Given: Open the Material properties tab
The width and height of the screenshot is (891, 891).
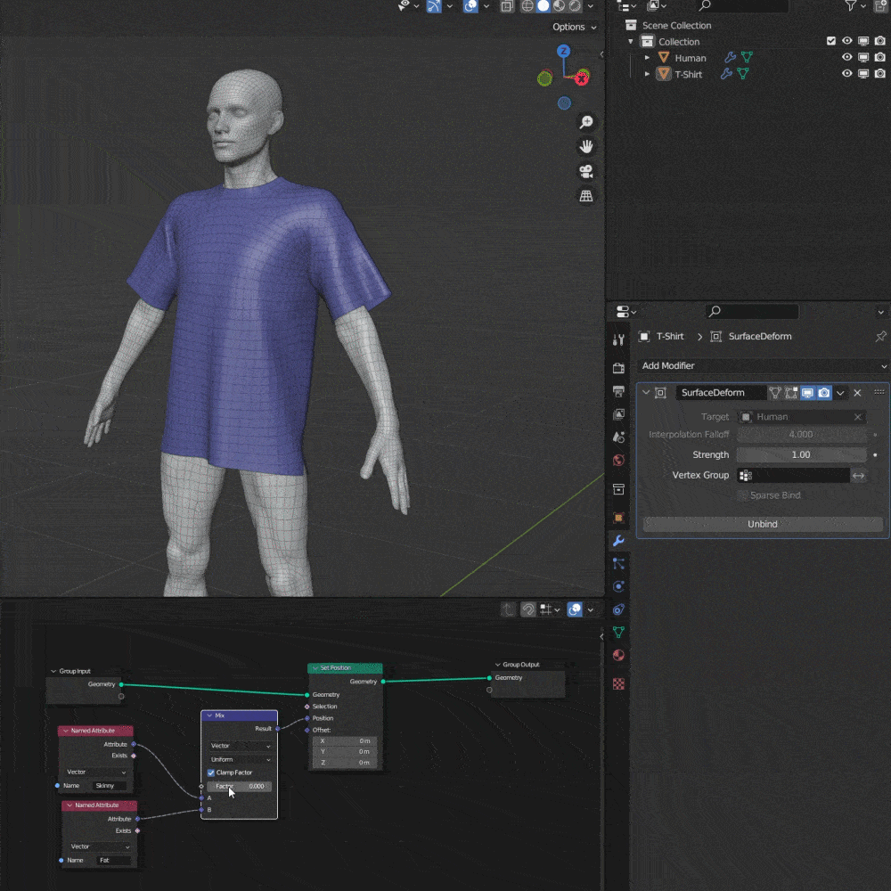Looking at the screenshot, I should [619, 655].
